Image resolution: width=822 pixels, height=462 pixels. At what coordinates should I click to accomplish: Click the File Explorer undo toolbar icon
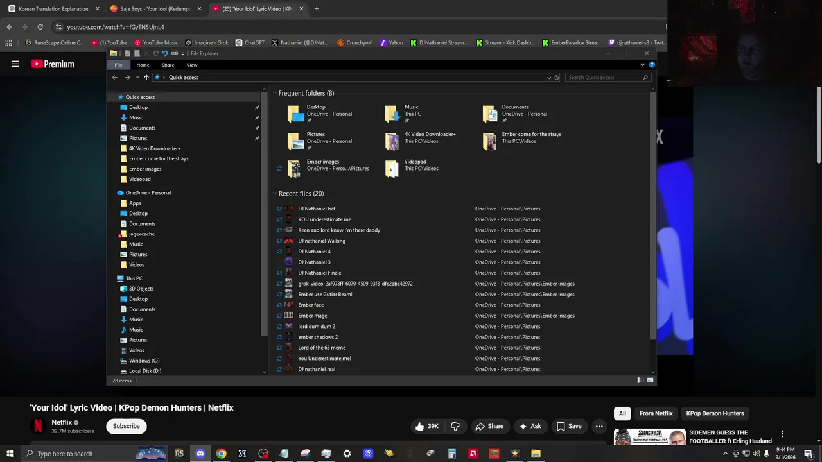(x=165, y=53)
